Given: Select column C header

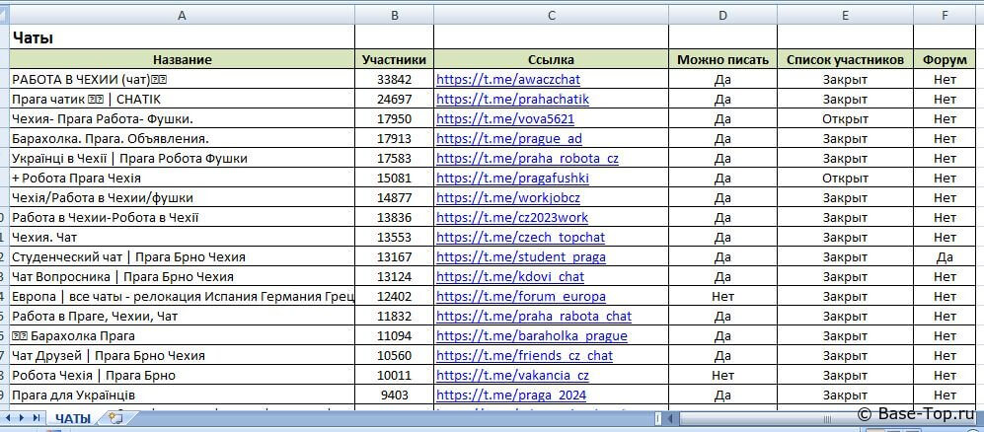Looking at the screenshot, I should point(551,15).
